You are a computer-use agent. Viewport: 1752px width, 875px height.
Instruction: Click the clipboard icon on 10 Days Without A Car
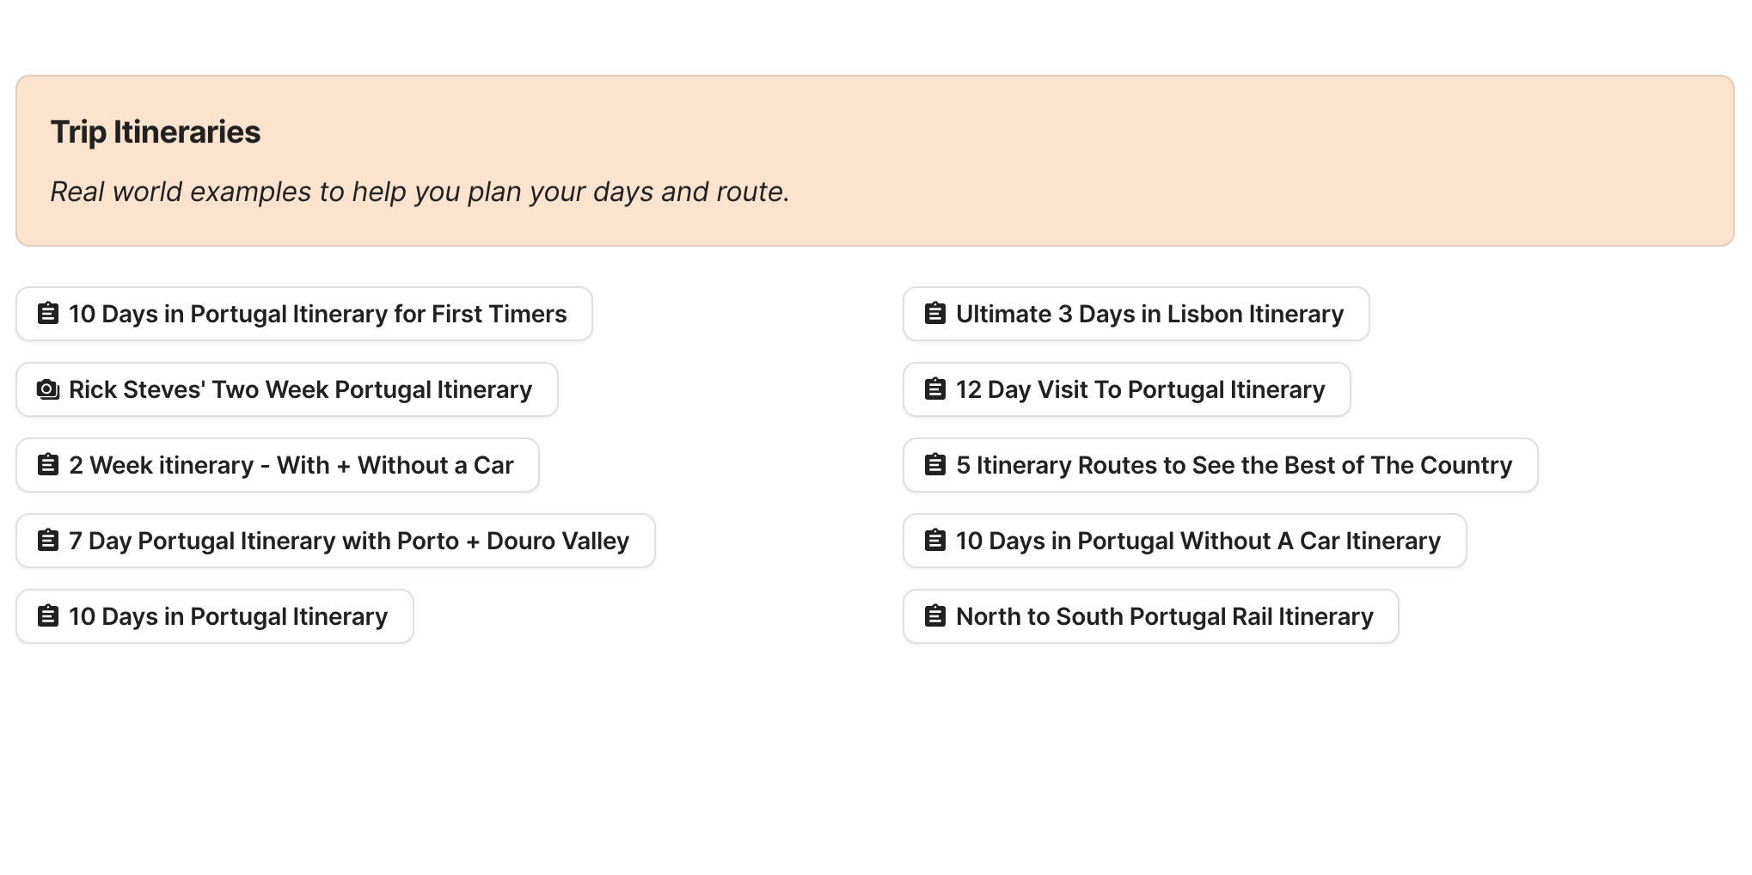[x=934, y=541]
